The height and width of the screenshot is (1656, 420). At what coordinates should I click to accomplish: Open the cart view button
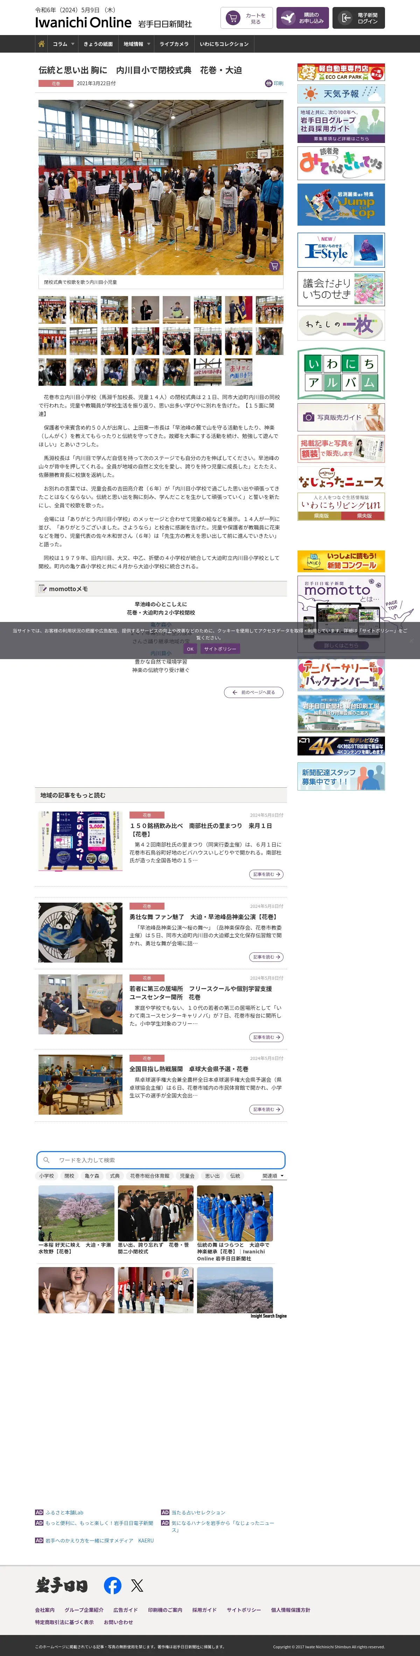pos(247,18)
